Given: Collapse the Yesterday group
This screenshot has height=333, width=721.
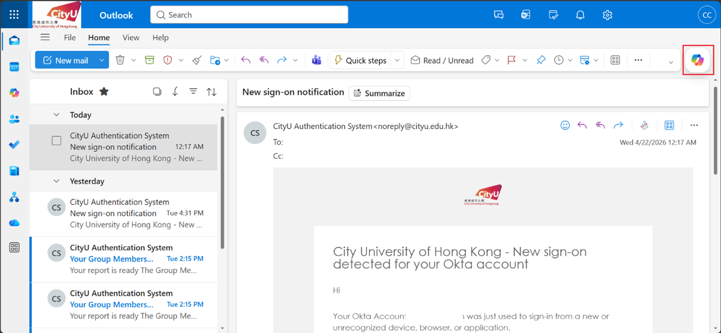Looking at the screenshot, I should pos(57,181).
